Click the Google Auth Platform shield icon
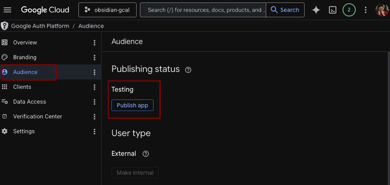Viewport: 390px width, 185px height. pyautogui.click(x=4, y=26)
